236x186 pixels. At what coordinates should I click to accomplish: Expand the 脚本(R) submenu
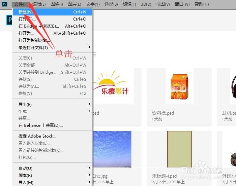pos(52,175)
